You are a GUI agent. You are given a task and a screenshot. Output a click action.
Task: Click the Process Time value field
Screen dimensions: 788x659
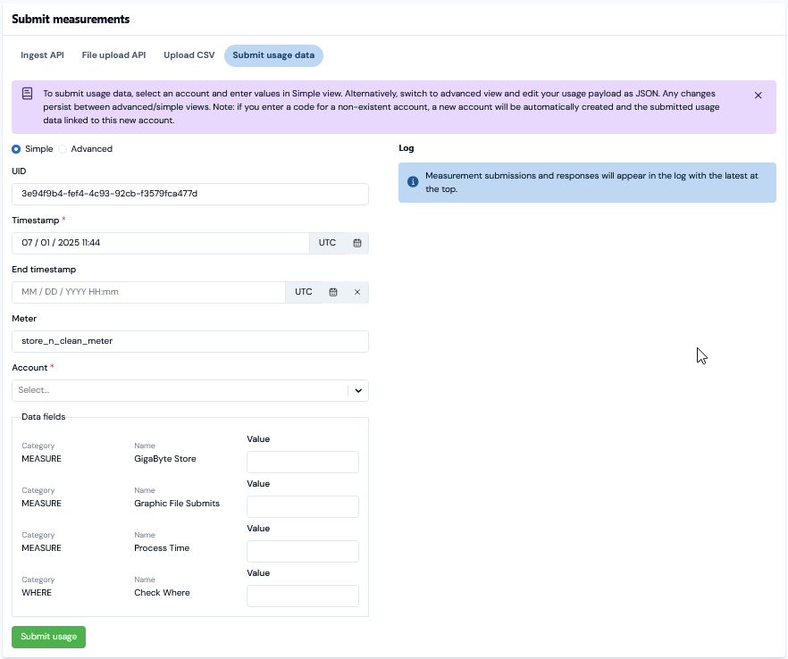(303, 552)
